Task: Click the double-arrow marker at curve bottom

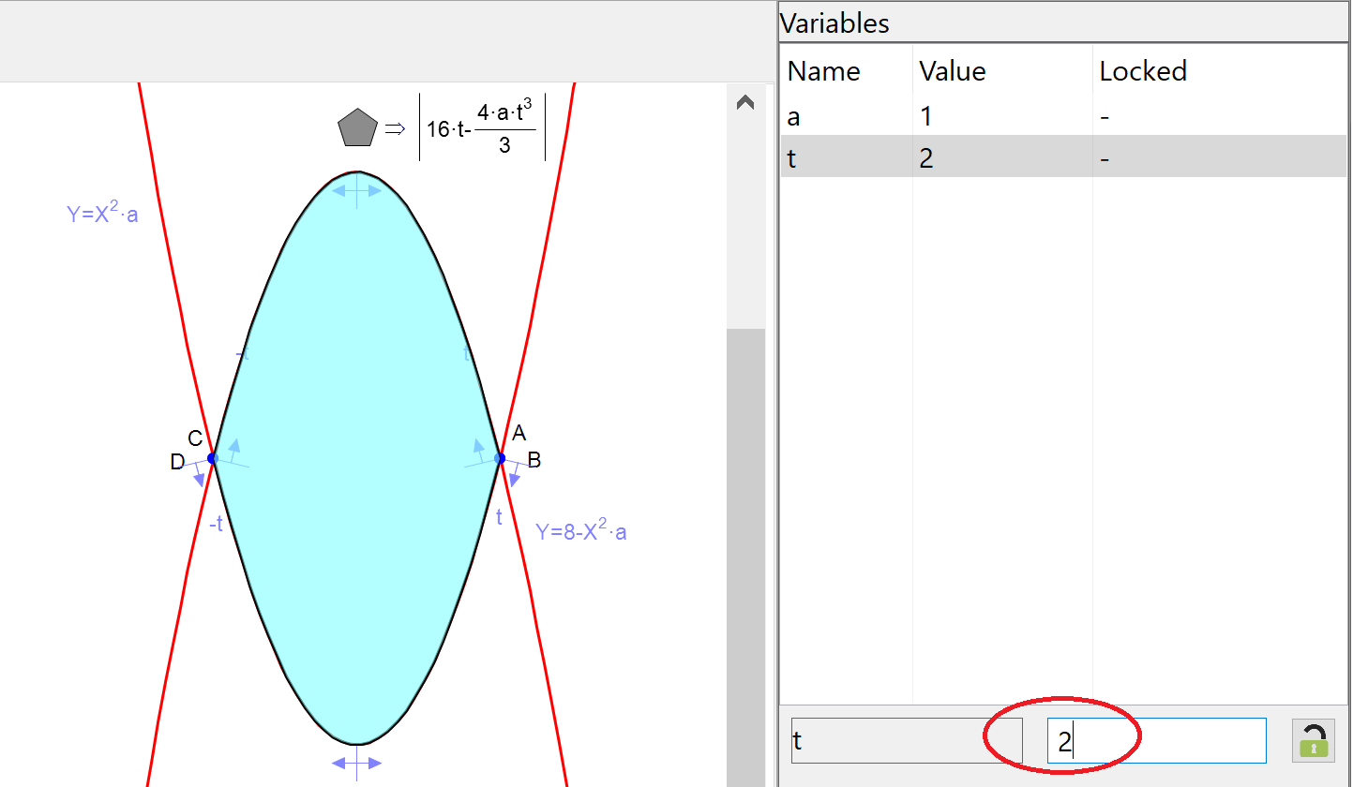Action: [356, 763]
